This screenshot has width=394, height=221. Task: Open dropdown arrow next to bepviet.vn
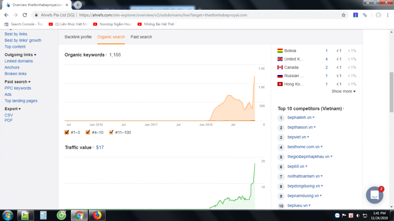click(308, 137)
